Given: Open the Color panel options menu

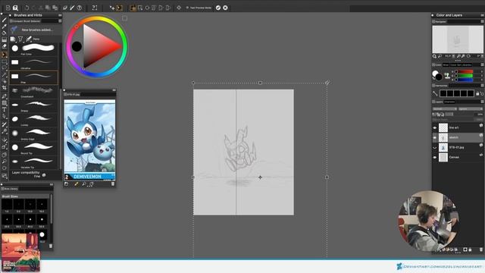Looking at the screenshot, I should pyautogui.click(x=482, y=64).
